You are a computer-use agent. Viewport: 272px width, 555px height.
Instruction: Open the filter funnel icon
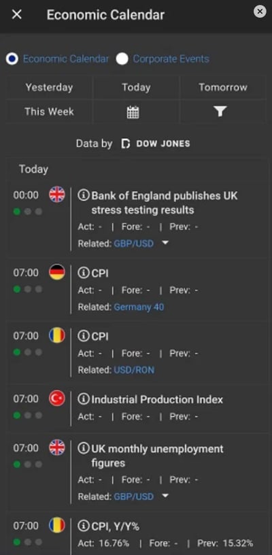point(220,112)
